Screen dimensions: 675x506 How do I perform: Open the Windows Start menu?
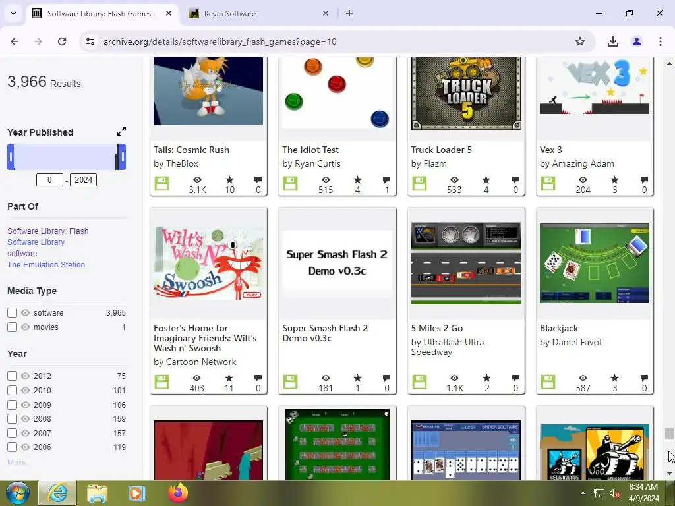pyautogui.click(x=17, y=493)
